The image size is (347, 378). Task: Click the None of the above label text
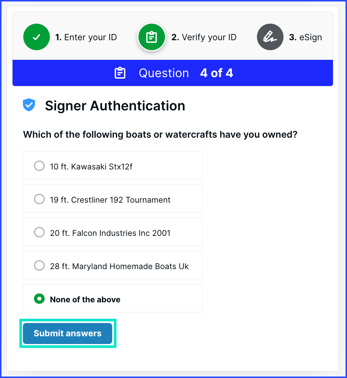click(85, 299)
